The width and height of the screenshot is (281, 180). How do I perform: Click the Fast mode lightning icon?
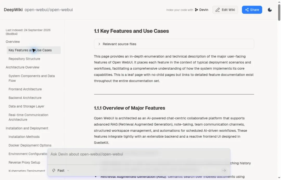coord(54,171)
